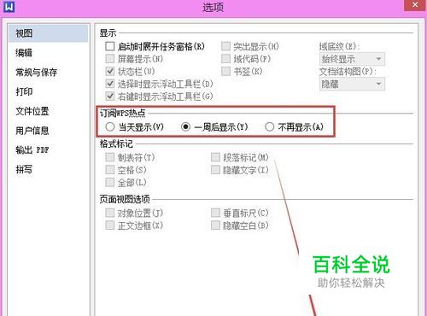Check 全部 format marks checkbox
Image resolution: width=427 pixels, height=316 pixels.
(x=110, y=182)
